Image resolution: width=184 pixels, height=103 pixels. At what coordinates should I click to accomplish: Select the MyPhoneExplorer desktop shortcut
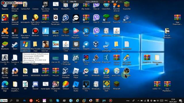(x=66, y=19)
